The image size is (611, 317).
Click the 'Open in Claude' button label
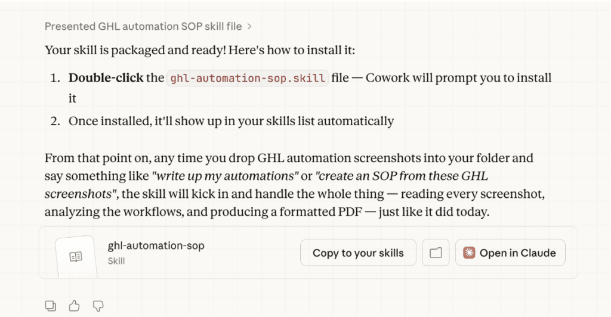tap(517, 253)
